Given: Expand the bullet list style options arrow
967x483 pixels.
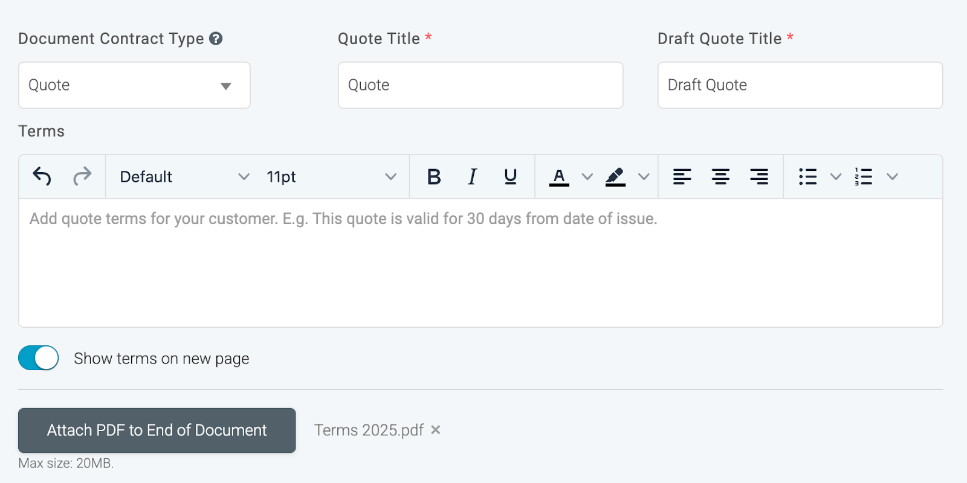Looking at the screenshot, I should (x=836, y=176).
